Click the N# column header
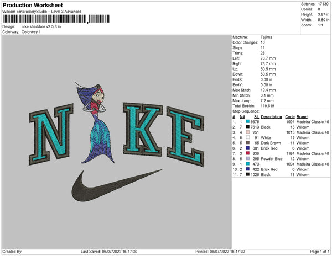The width and height of the screenshot is (332, 256). [242, 117]
